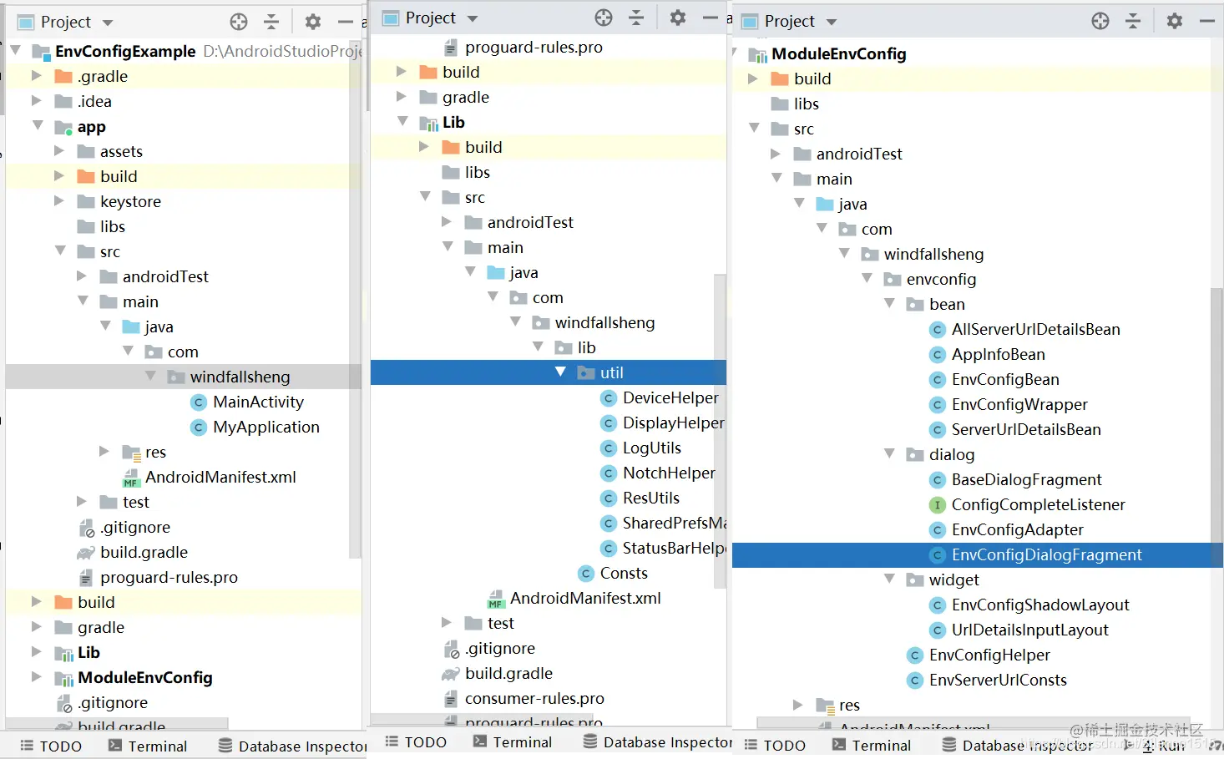
Task: Click the AllServerUrlDetailsBean class icon
Action: pyautogui.click(x=938, y=330)
